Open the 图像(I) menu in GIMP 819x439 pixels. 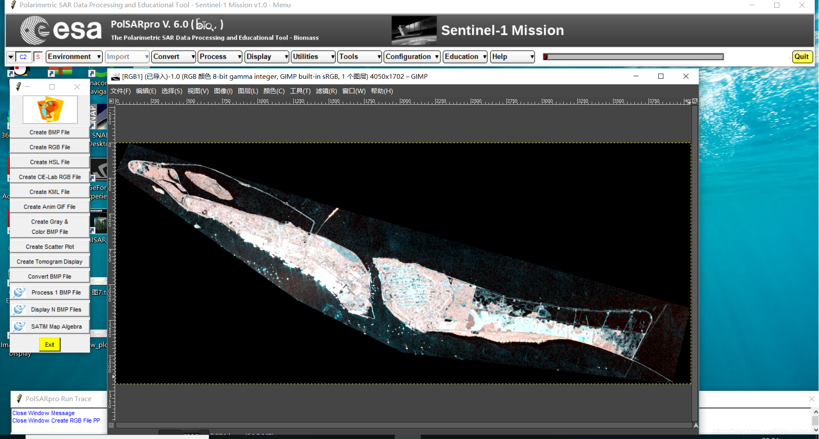pyautogui.click(x=223, y=91)
